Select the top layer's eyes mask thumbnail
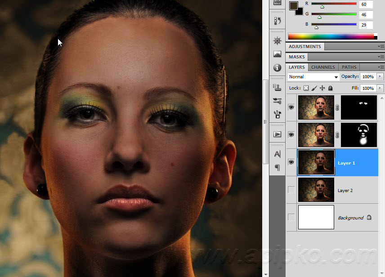 click(x=359, y=107)
